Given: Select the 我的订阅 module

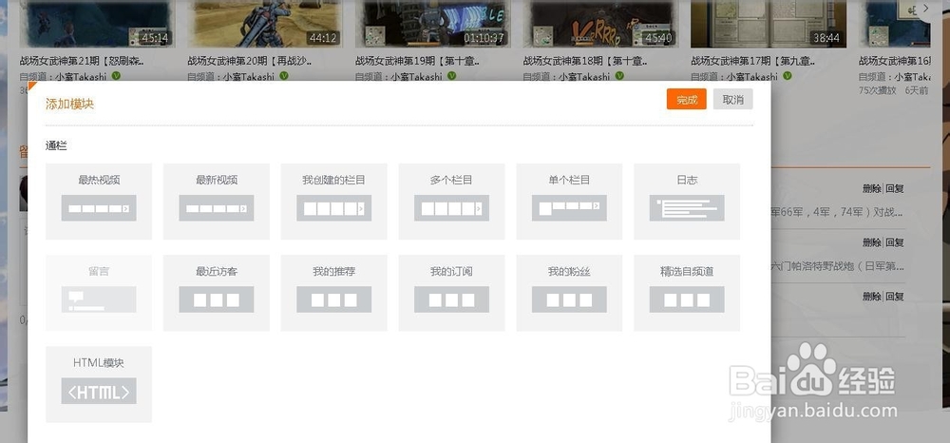Looking at the screenshot, I should coord(451,293).
